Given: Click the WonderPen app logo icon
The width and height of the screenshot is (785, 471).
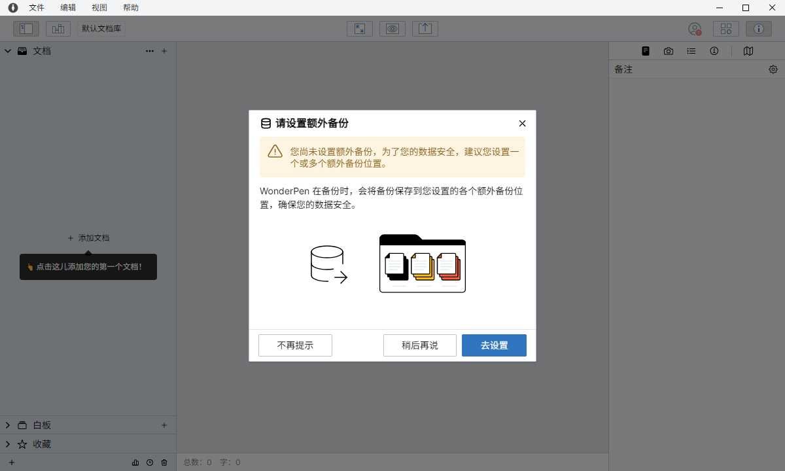Looking at the screenshot, I should coord(13,8).
